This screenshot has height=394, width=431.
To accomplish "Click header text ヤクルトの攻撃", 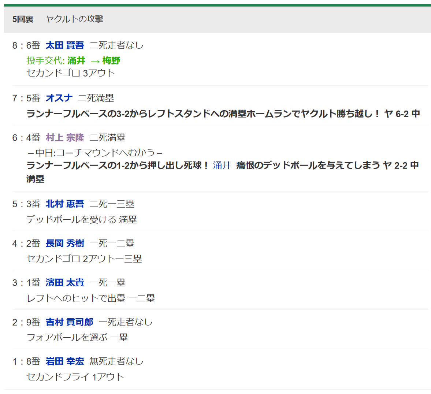I will (74, 19).
